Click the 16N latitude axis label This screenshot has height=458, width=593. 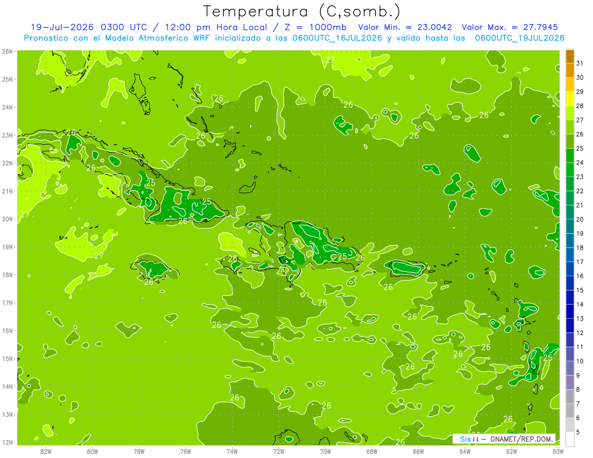point(7,331)
